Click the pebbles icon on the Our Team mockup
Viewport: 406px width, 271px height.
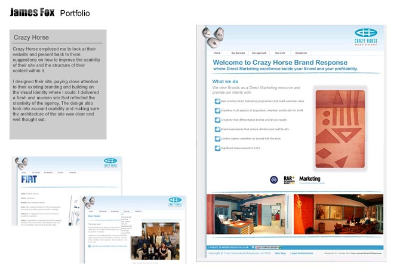88,202
